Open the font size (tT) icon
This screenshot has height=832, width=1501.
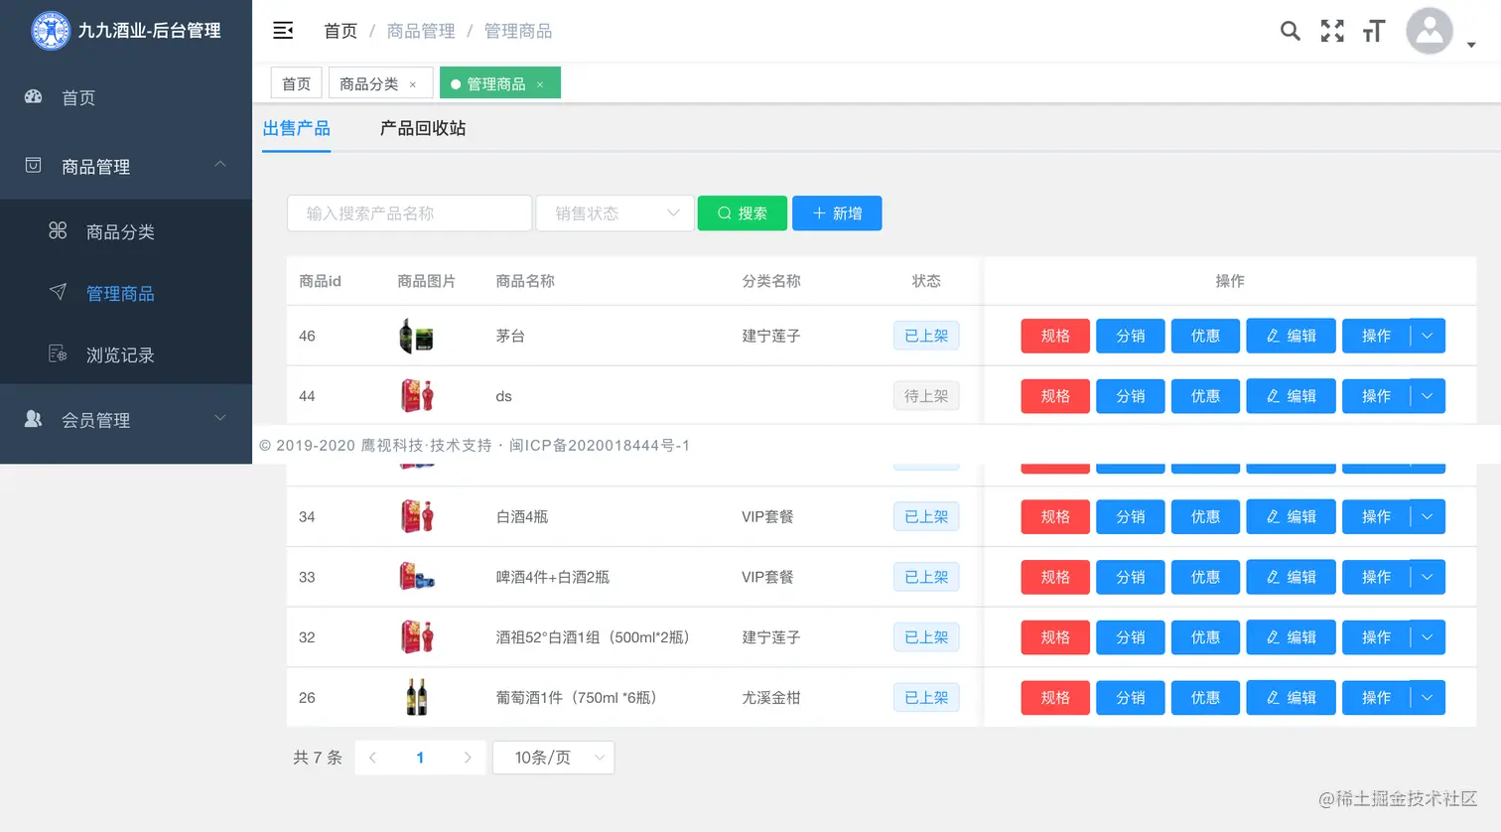(x=1373, y=31)
